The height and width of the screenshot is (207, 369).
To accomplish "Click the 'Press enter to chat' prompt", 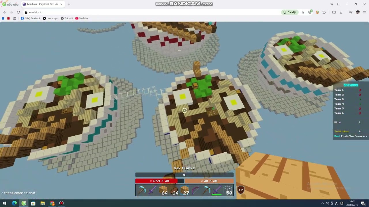I will pos(18,193).
